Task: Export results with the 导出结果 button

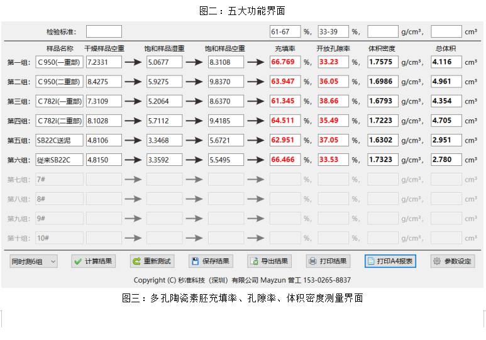Action: [269, 261]
